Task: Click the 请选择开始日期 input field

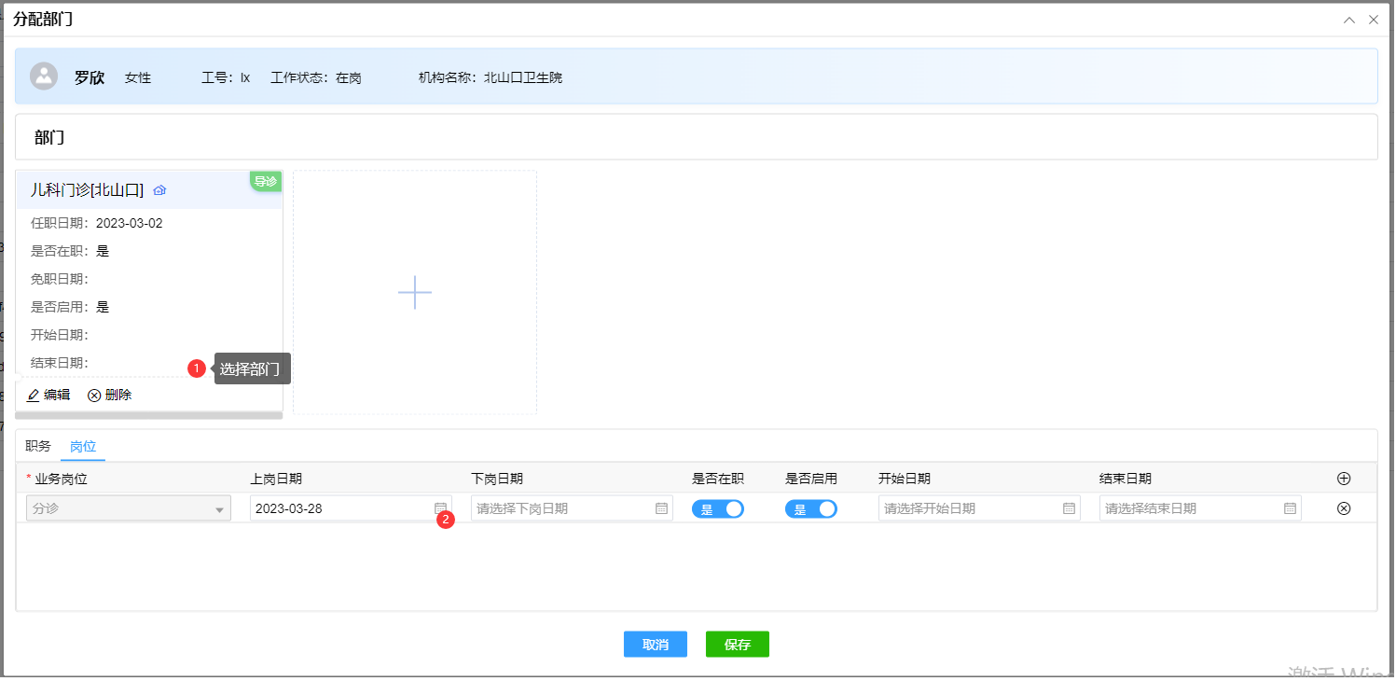Action: click(x=979, y=508)
